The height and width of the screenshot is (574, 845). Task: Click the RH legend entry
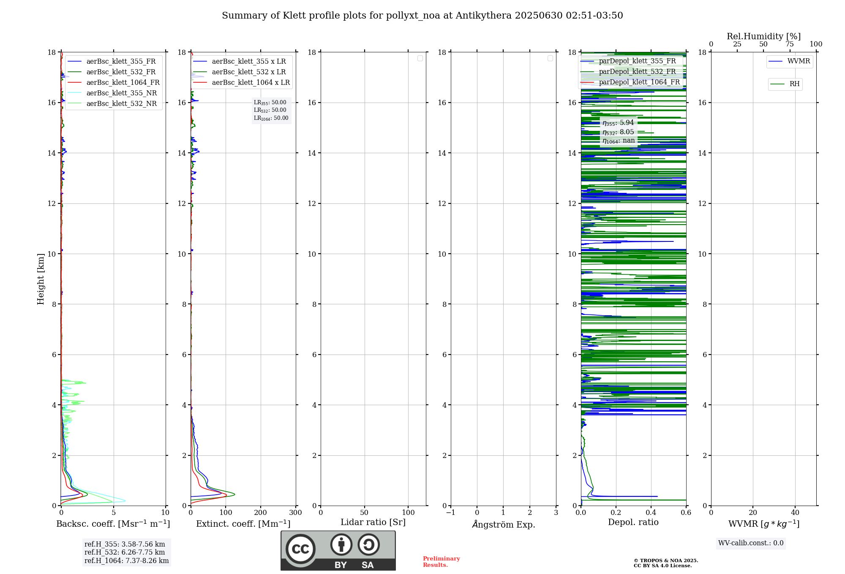click(x=785, y=84)
